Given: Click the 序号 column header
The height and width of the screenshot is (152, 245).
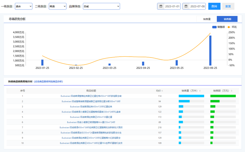Looking at the screenshot, I should pyautogui.click(x=23, y=91).
